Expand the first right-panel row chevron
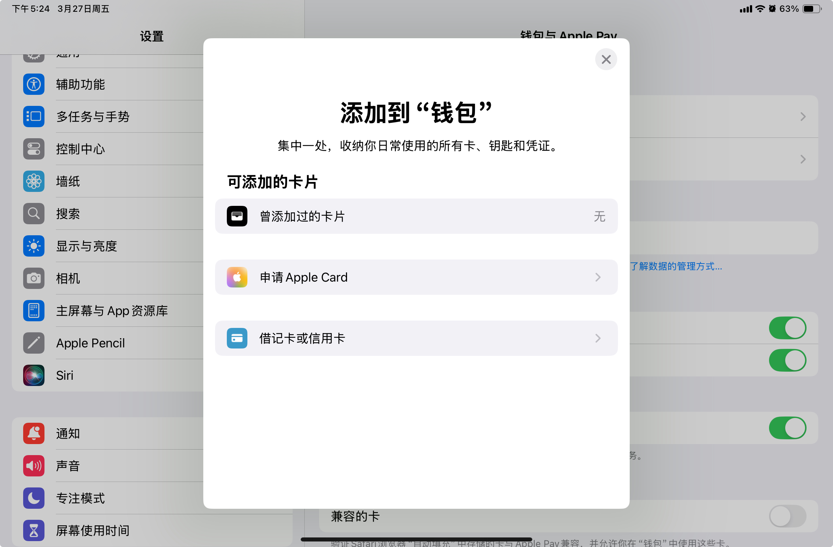The width and height of the screenshot is (833, 547). [803, 117]
